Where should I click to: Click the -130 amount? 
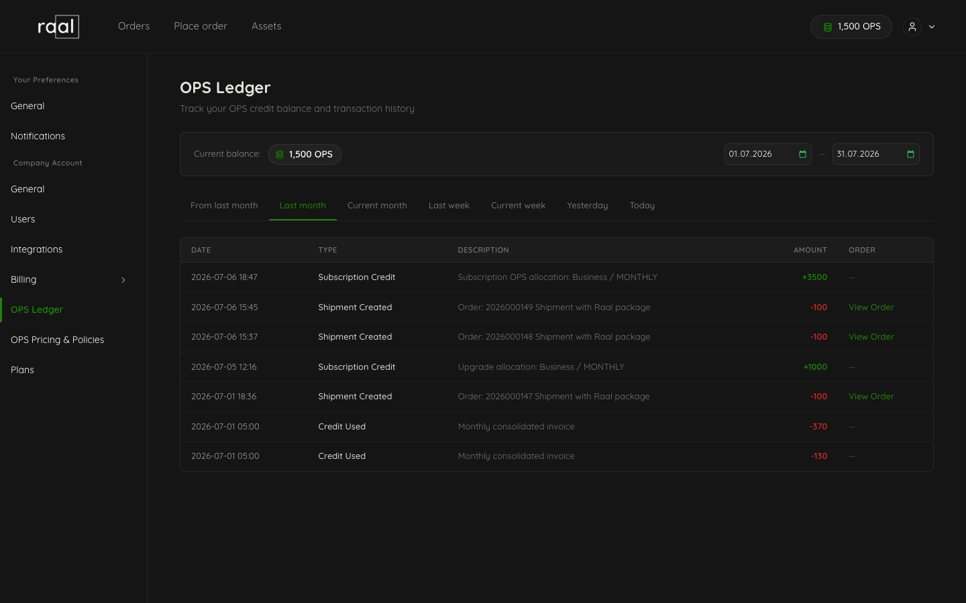[x=819, y=456]
